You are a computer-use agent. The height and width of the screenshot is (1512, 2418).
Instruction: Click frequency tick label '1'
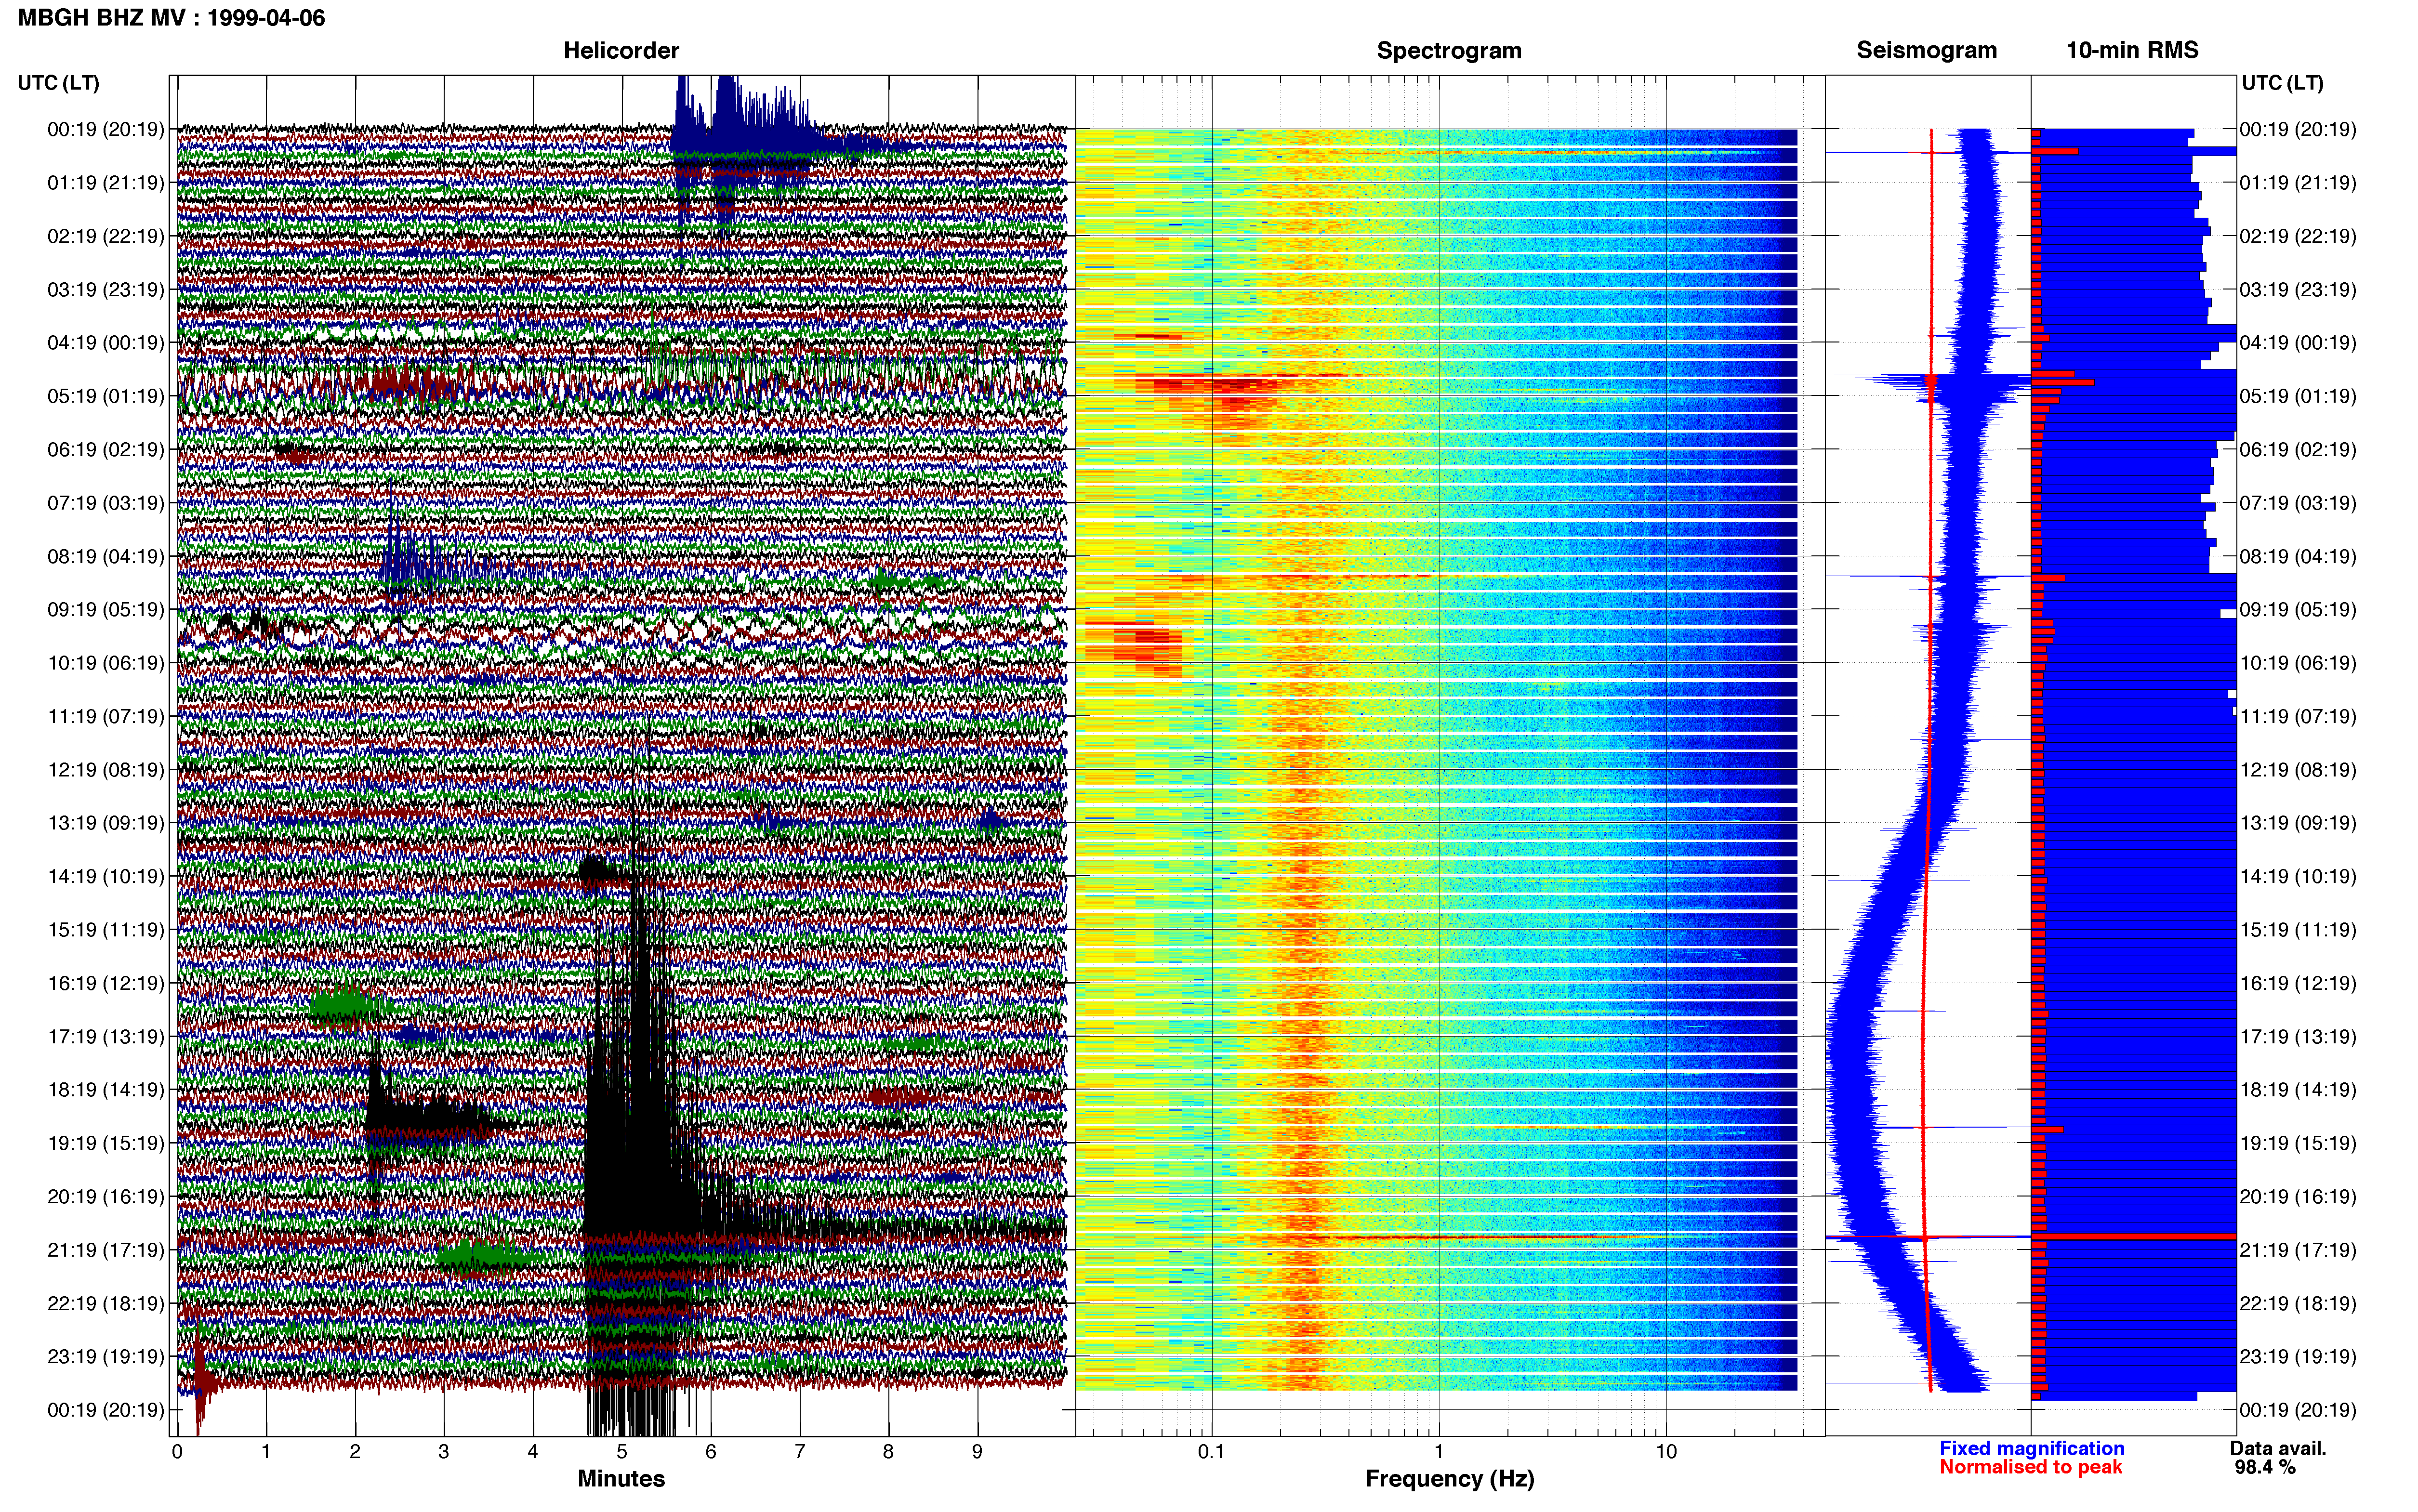(1439, 1451)
